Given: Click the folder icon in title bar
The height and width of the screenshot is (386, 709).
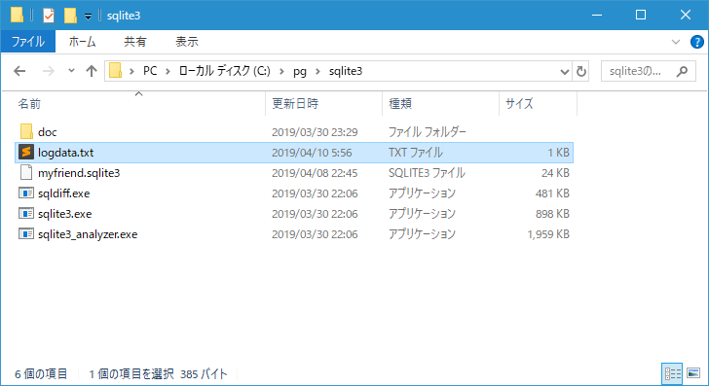Looking at the screenshot, I should [17, 15].
